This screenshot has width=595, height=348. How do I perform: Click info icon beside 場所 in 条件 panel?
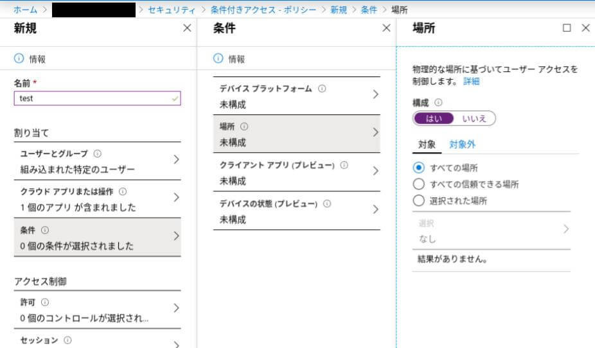244,126
